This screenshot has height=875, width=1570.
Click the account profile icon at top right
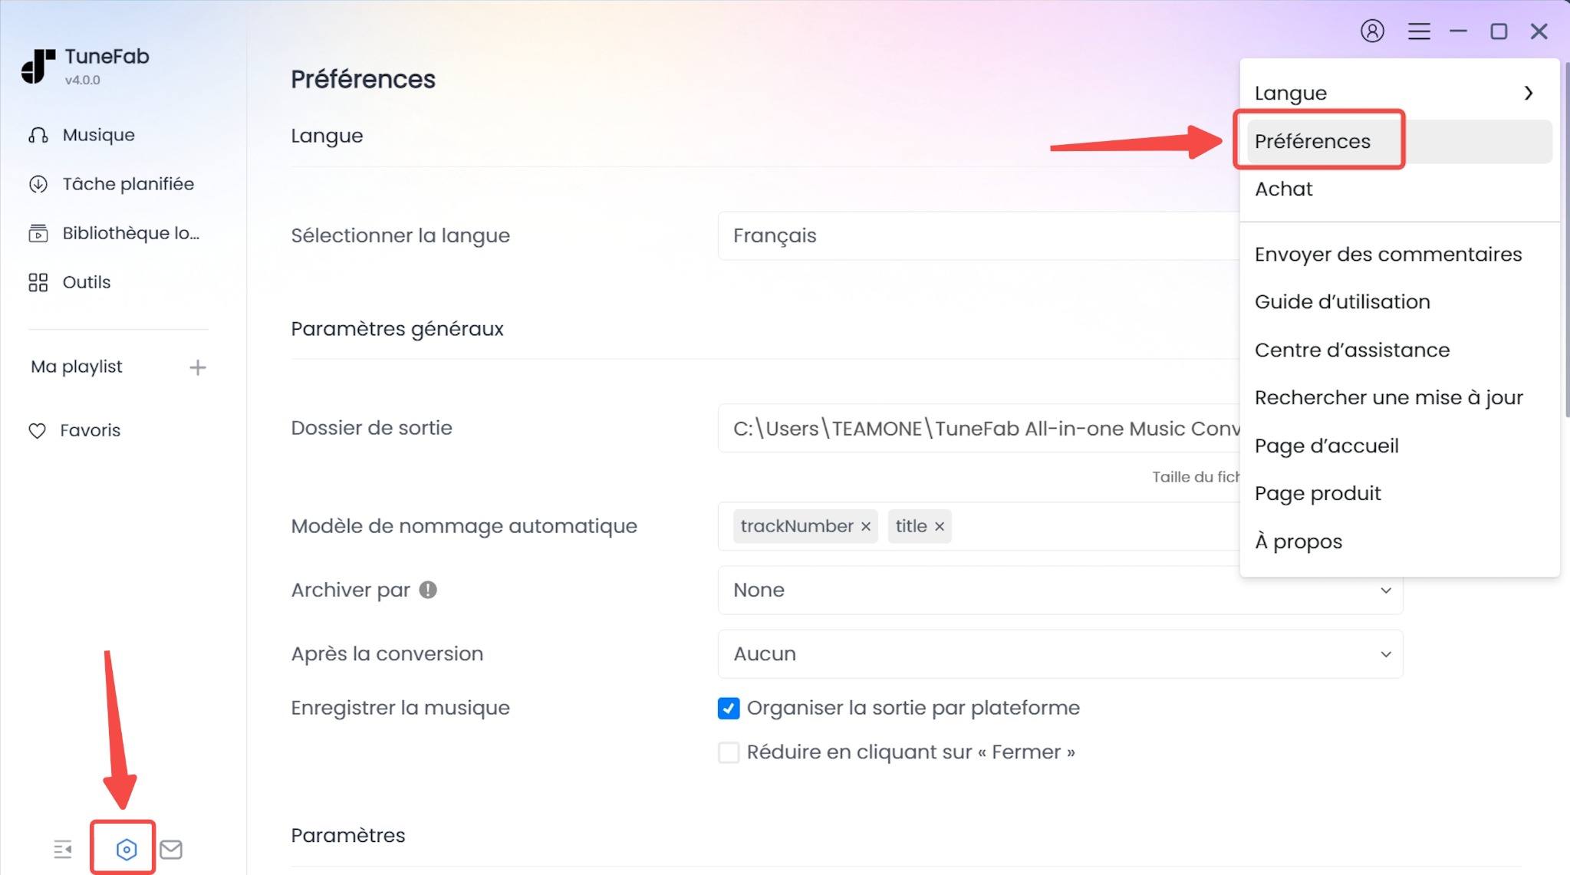pos(1372,31)
